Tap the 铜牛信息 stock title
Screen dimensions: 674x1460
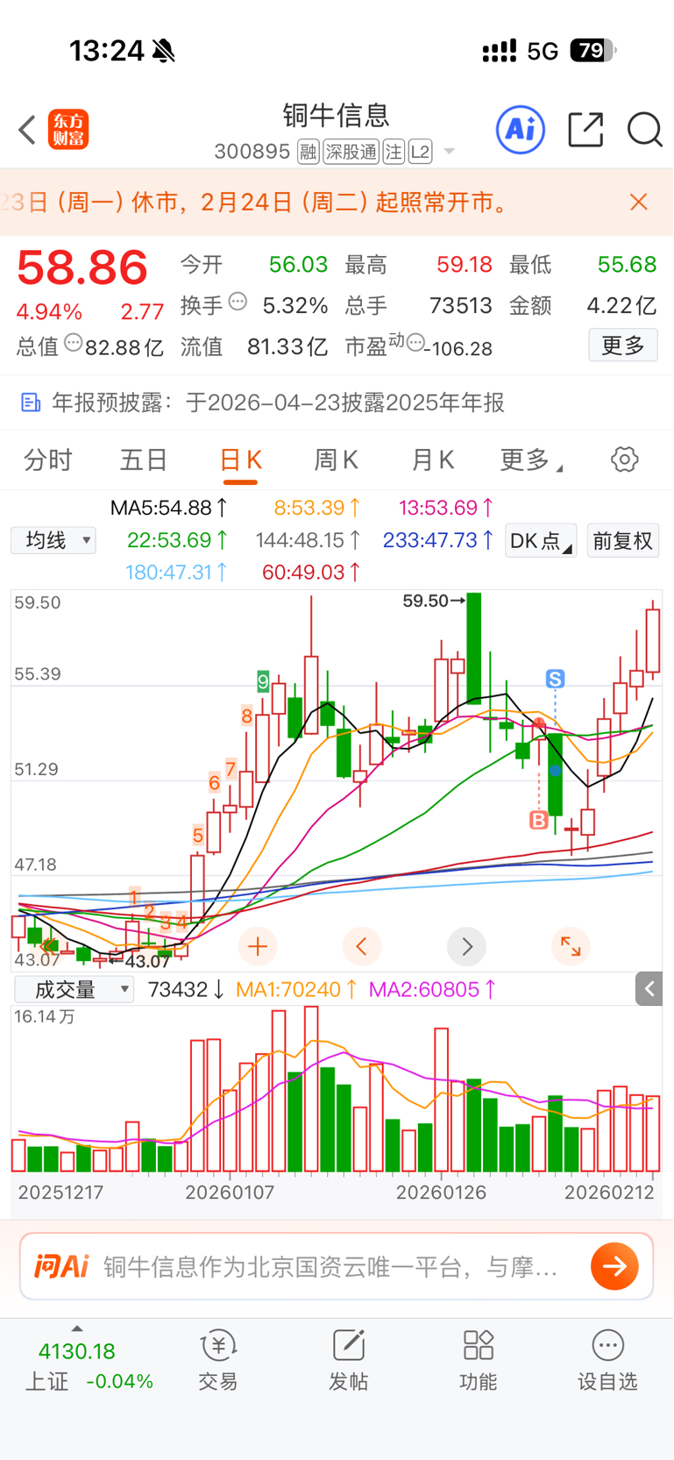(336, 116)
